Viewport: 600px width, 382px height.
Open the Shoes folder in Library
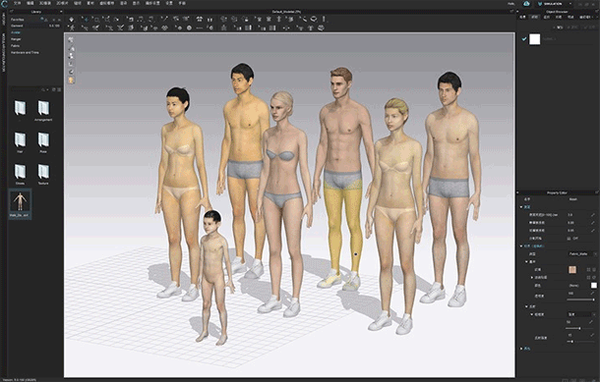point(20,174)
